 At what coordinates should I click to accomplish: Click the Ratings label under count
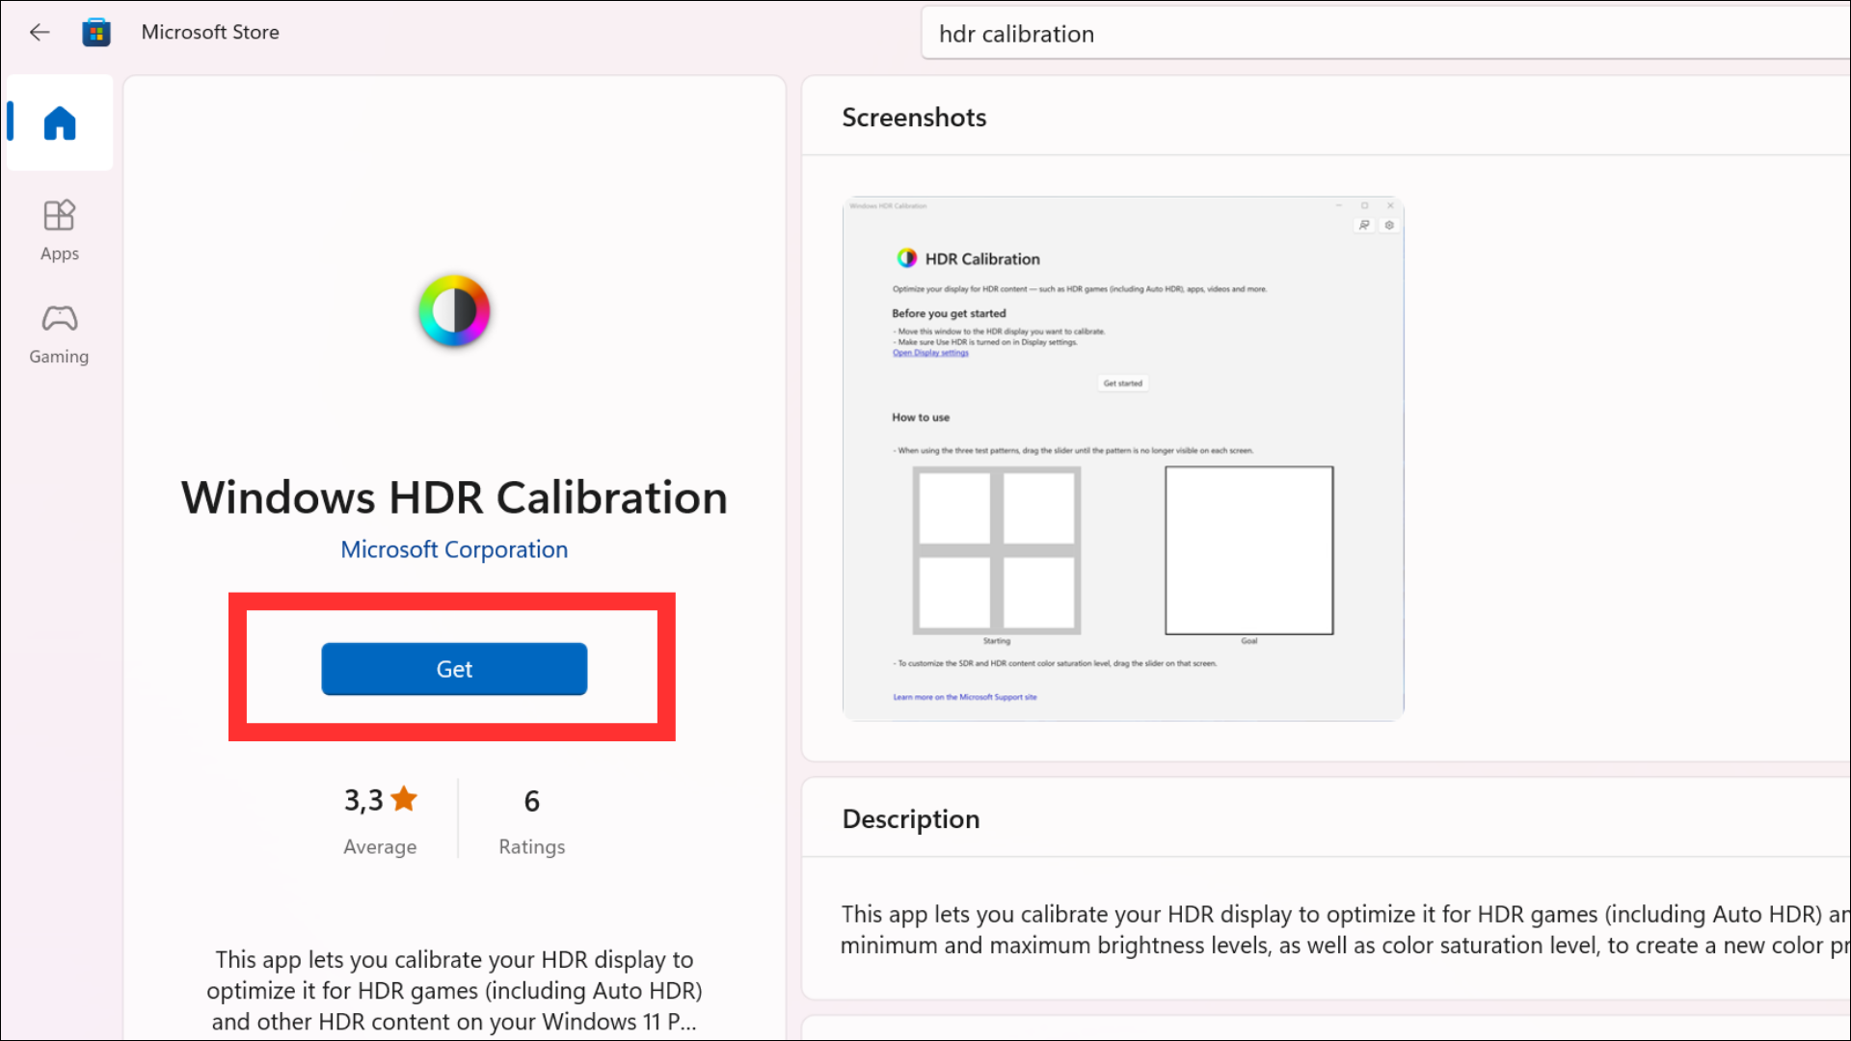click(x=531, y=846)
